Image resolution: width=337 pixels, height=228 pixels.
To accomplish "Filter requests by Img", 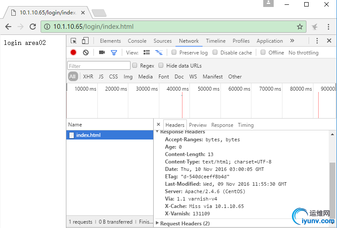I will 128,77.
